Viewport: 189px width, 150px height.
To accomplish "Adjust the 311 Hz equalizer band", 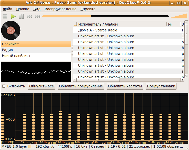I will coord(70,127).
